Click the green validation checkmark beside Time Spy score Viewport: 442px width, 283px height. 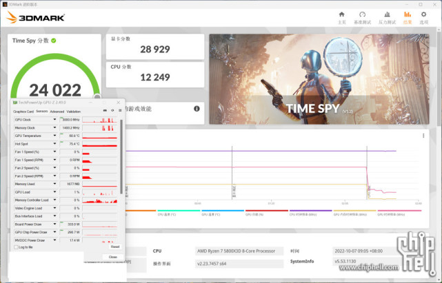(54, 41)
